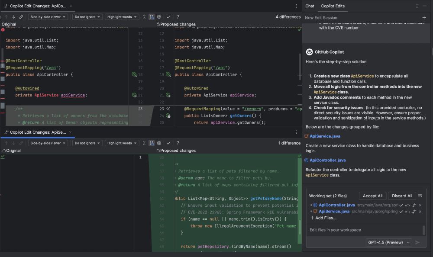Click red error indicator in Original pane
Image resolution: width=433 pixels, height=257 pixels.
tap(3, 29)
